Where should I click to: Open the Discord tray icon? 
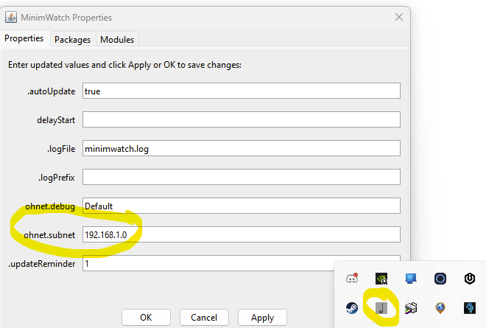coord(352,279)
